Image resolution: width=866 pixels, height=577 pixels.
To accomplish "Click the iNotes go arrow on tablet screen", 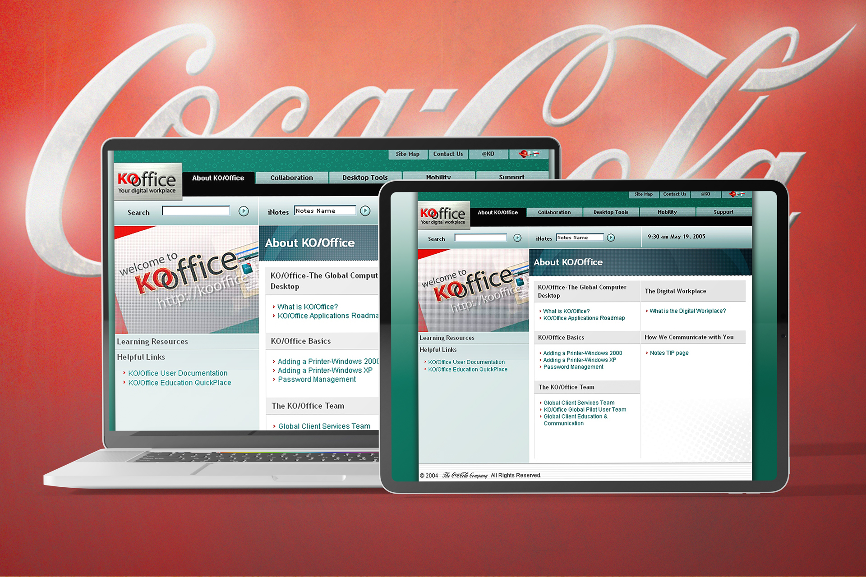I will [x=611, y=238].
